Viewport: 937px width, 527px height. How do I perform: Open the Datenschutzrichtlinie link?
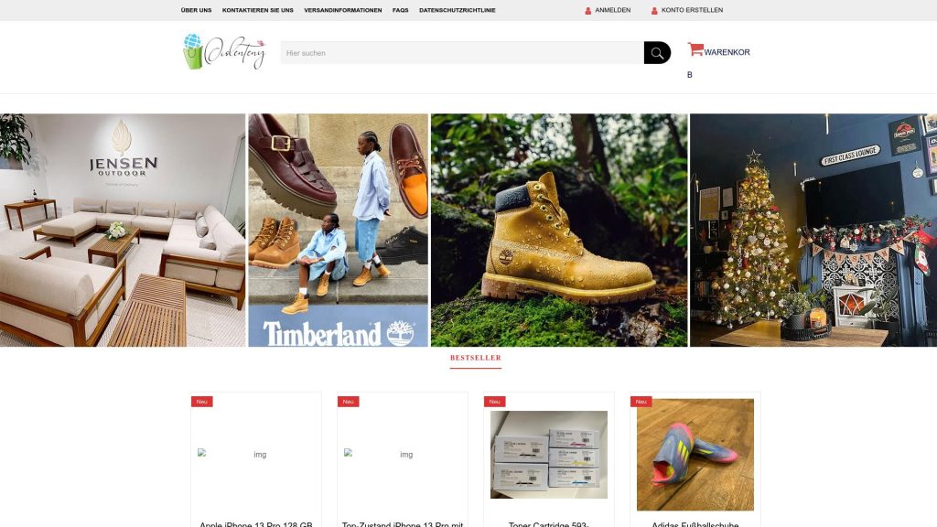(x=458, y=10)
